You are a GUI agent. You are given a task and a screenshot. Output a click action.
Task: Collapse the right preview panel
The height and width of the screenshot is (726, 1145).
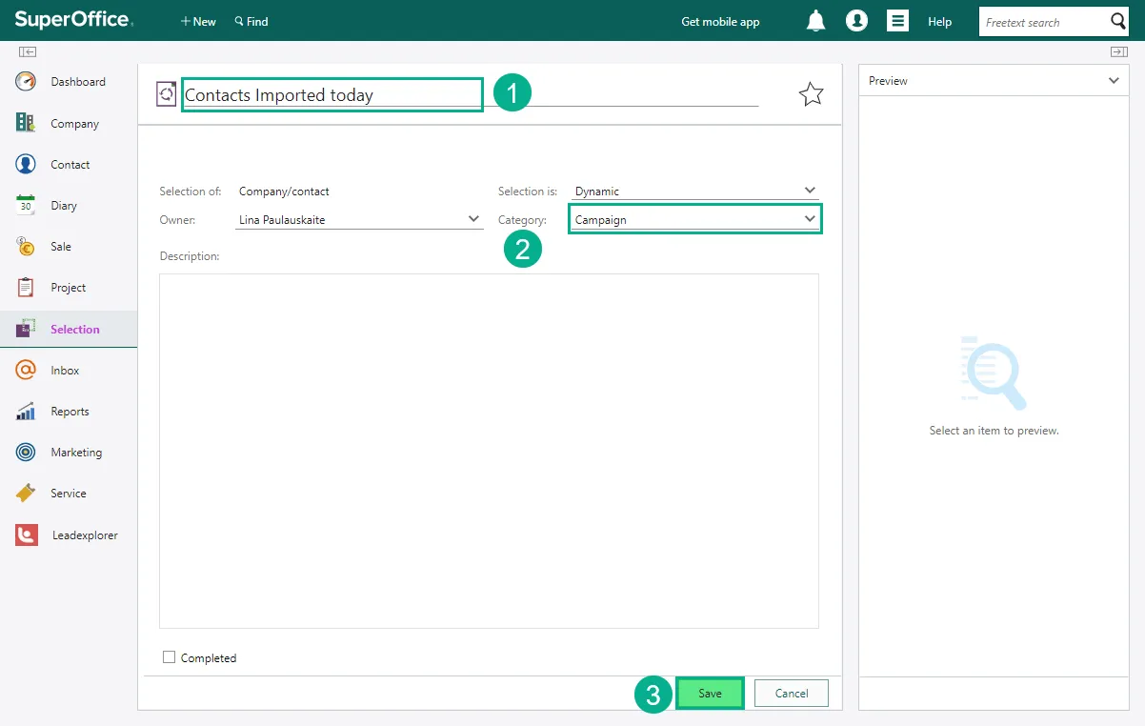(1118, 51)
